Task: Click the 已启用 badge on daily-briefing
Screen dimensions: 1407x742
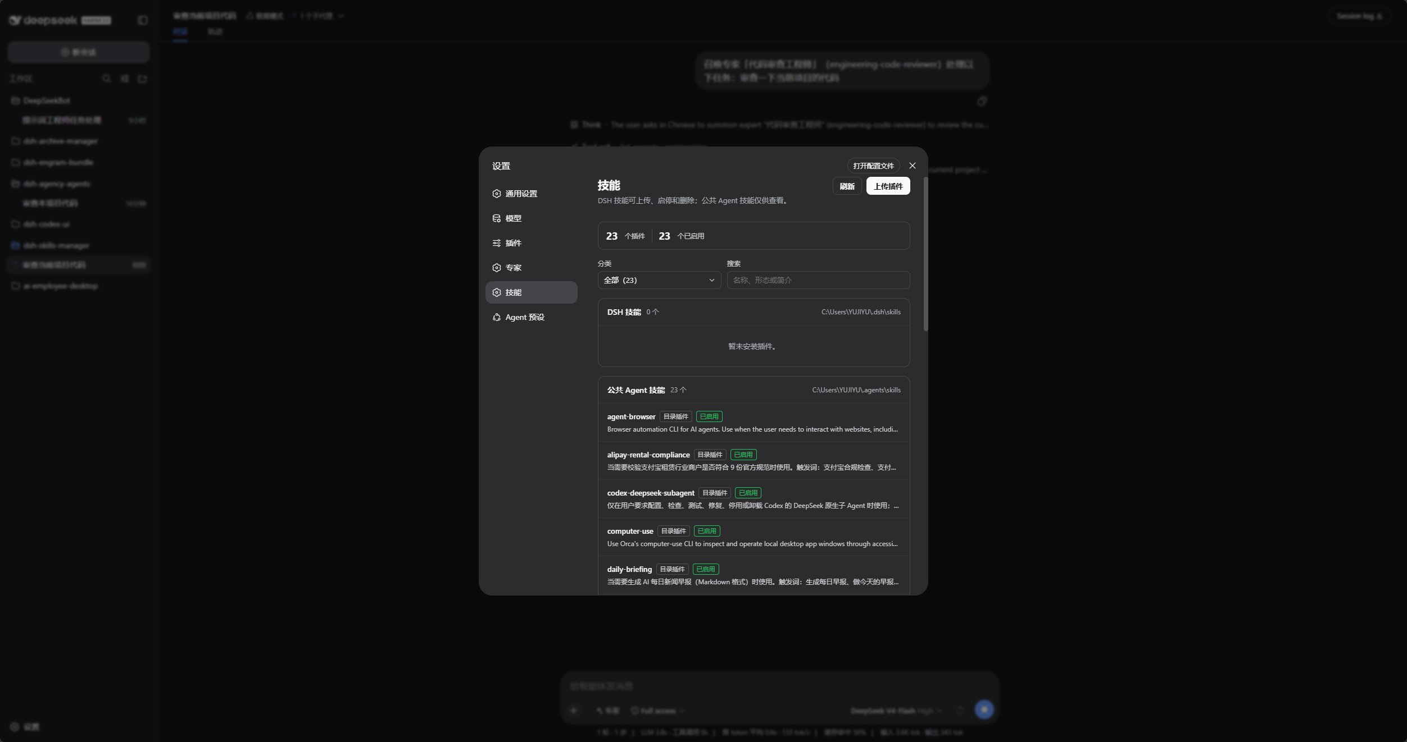Action: click(706, 569)
